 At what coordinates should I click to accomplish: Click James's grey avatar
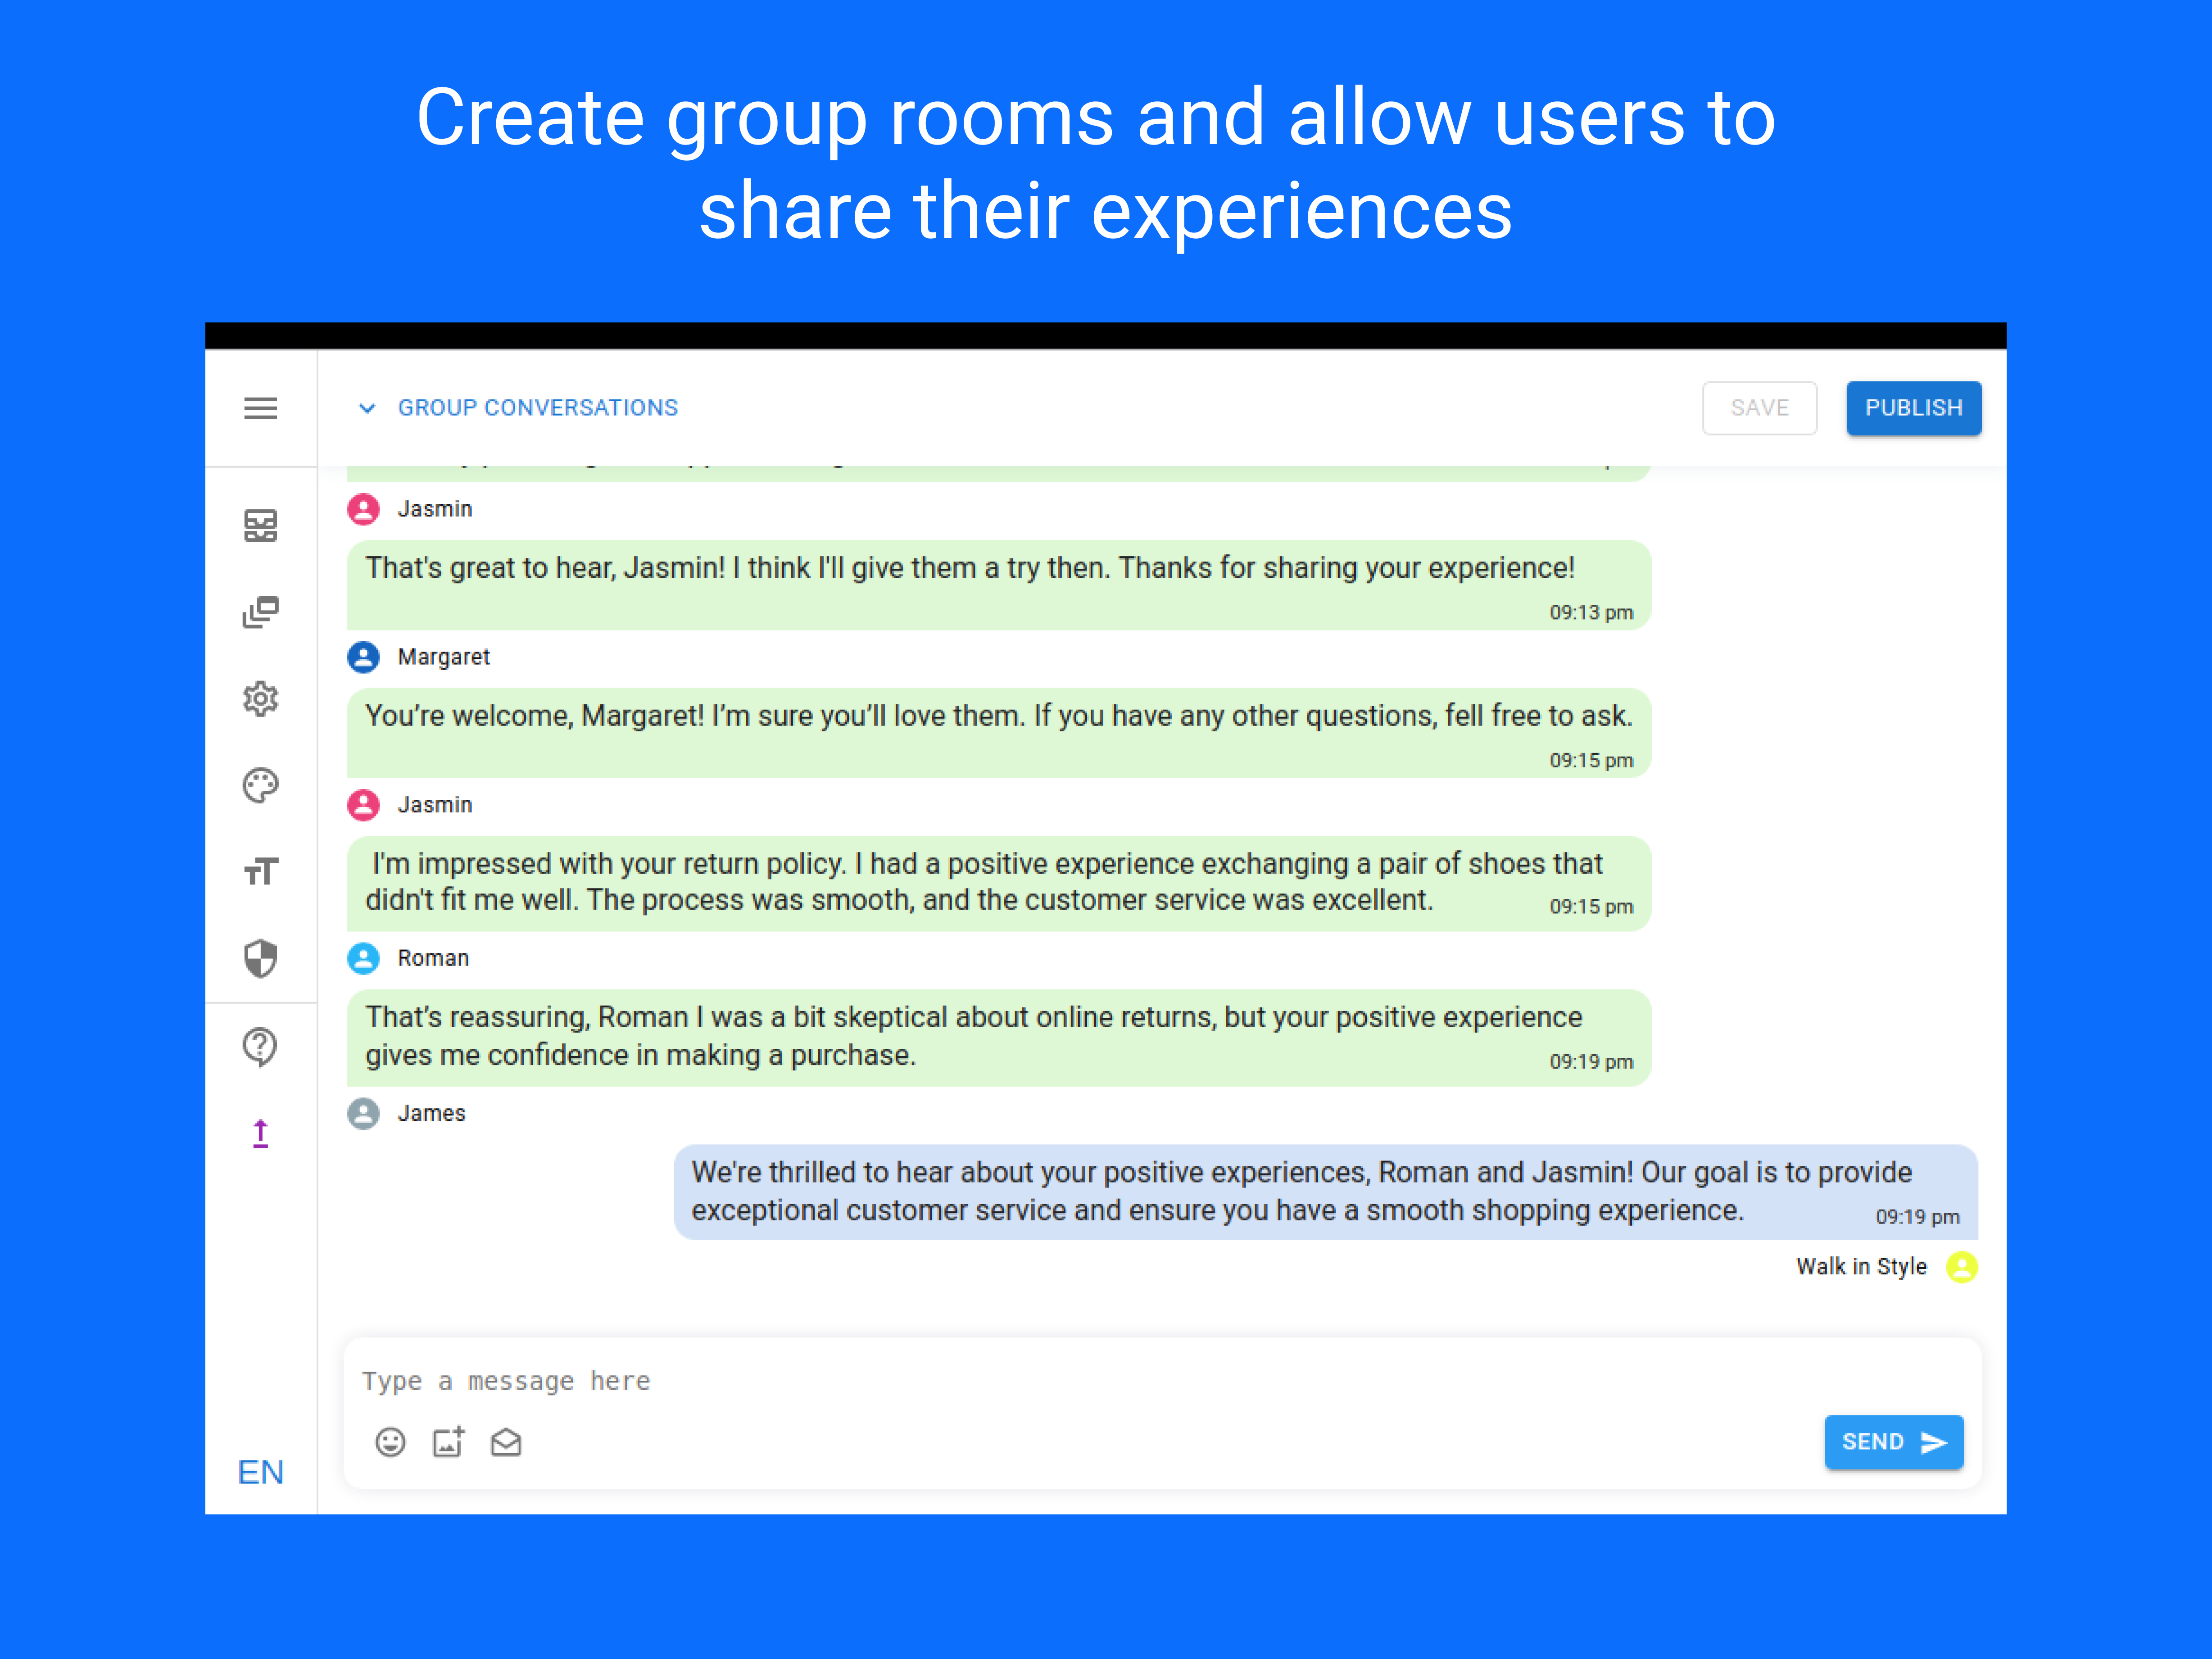pos(363,1113)
